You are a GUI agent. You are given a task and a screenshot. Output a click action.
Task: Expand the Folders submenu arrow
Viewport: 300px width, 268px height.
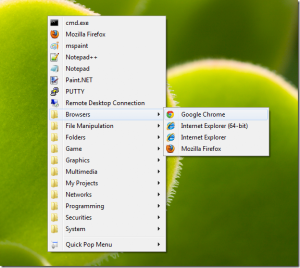coord(158,137)
